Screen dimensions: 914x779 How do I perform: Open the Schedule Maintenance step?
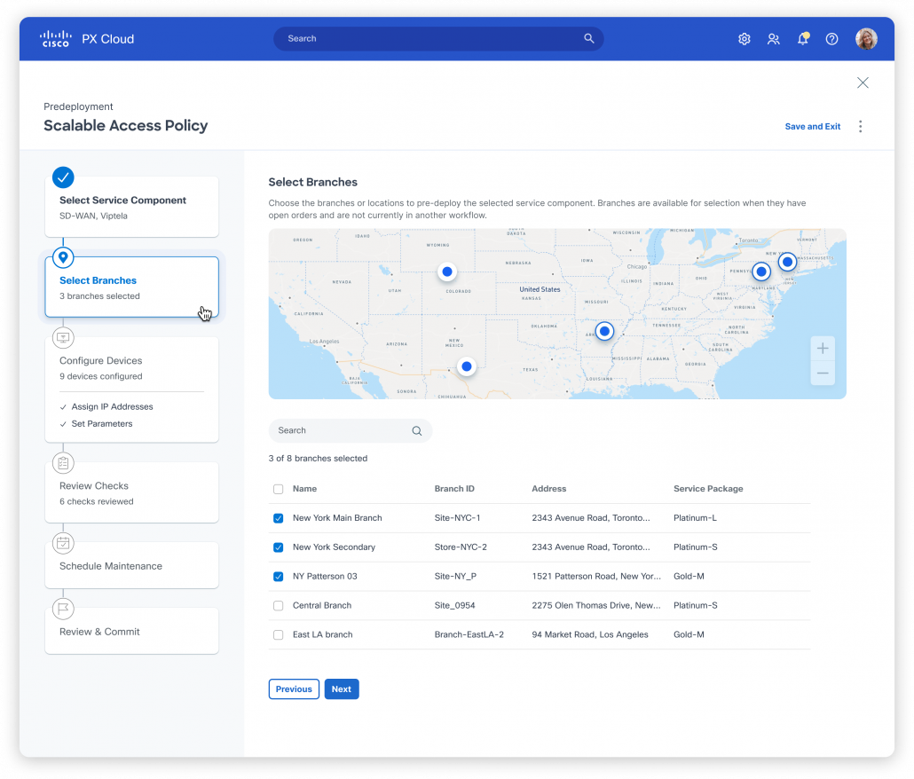(131, 566)
